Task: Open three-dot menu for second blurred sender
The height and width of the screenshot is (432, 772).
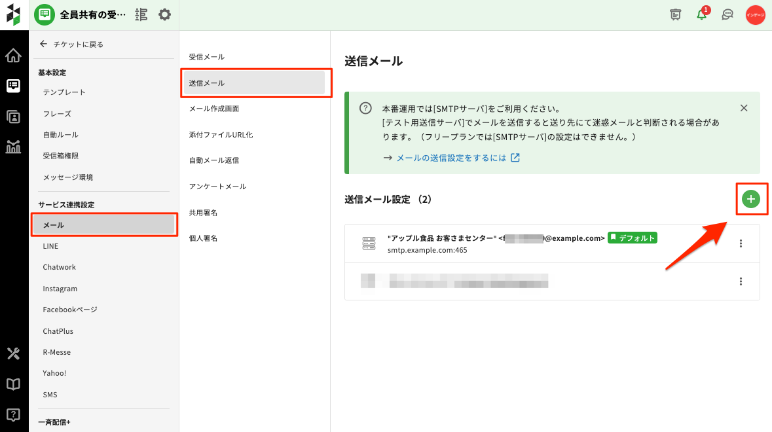Action: pyautogui.click(x=741, y=281)
